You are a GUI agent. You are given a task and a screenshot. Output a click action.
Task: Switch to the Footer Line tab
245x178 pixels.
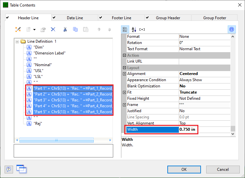[121, 18]
